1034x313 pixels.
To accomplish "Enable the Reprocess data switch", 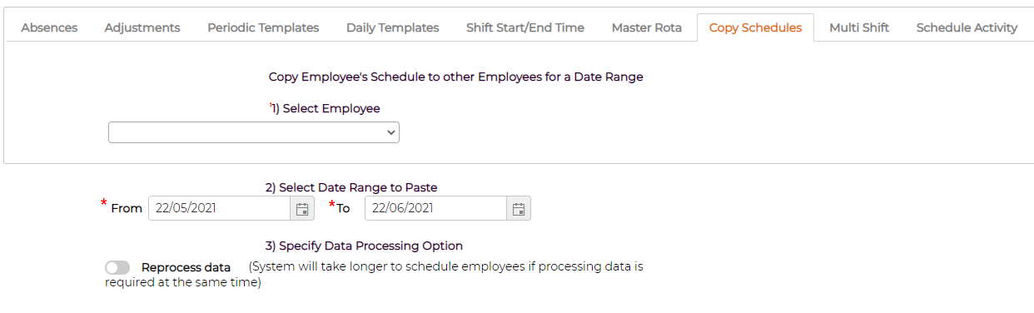I will coord(117,267).
